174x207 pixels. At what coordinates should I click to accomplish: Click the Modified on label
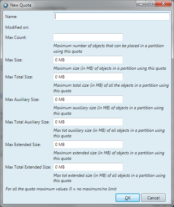pyautogui.click(x=17, y=27)
